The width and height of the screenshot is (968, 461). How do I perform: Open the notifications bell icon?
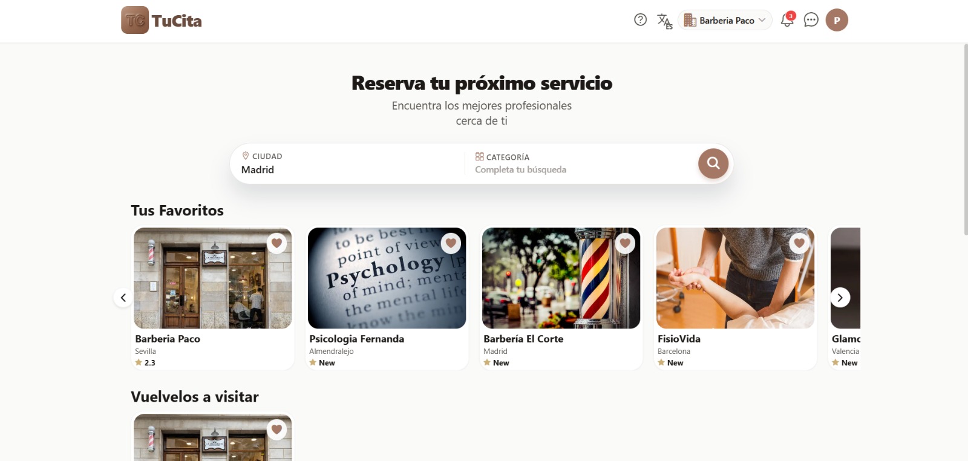(787, 20)
